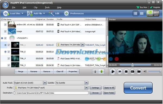Click the Destination path field
This screenshot has height=104, width=163.
(x=51, y=93)
